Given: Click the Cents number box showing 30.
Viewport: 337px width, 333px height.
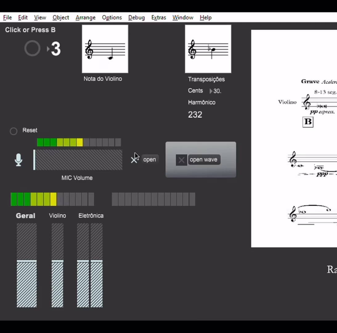Looking at the screenshot, I should click(x=215, y=91).
